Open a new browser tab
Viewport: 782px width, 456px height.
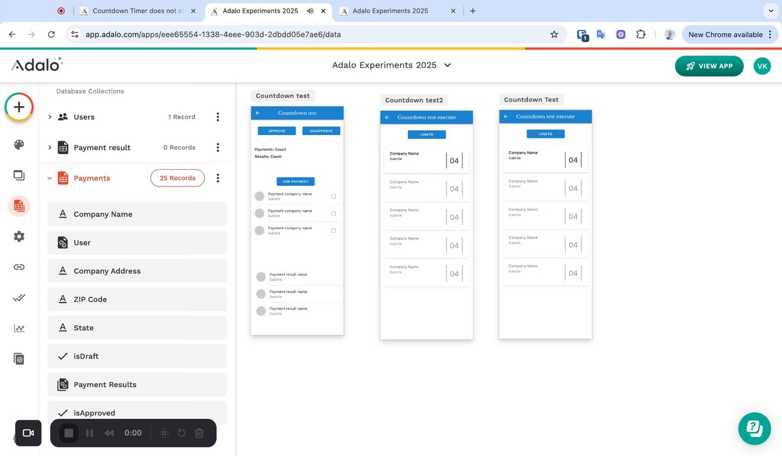(473, 11)
